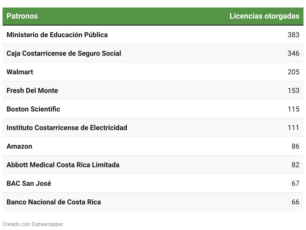Click the value 346 licenses cell
The image size is (306, 230).
coord(293,53)
